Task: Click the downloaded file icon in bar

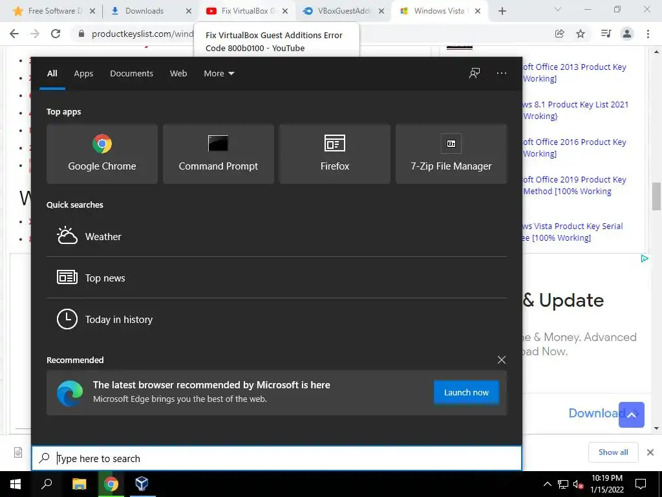Action: [17, 452]
